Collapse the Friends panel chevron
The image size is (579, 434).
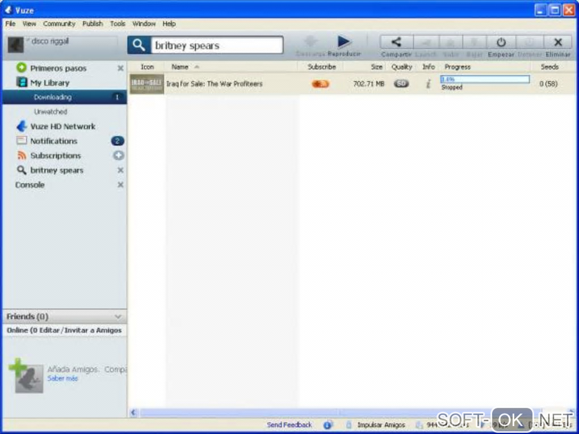(118, 316)
